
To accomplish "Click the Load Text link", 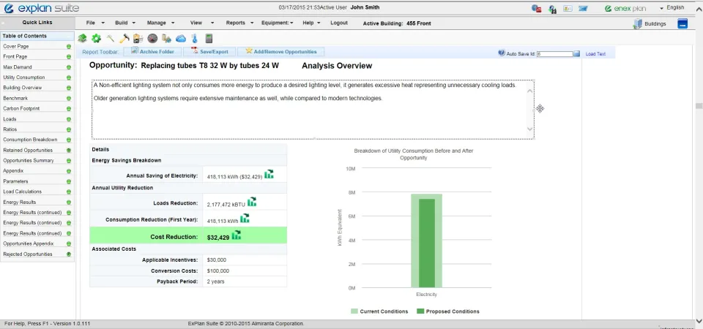I will (x=595, y=53).
